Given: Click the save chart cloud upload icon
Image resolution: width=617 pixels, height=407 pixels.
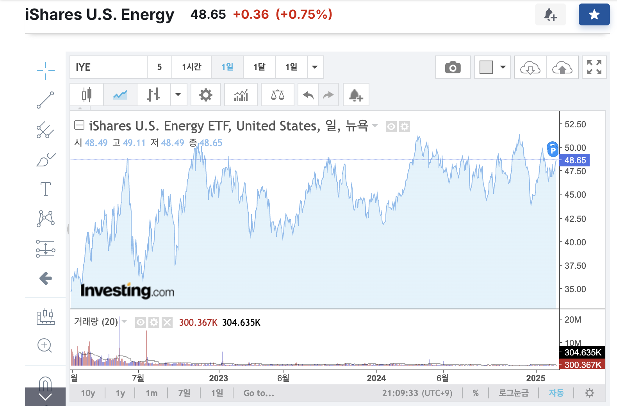Looking at the screenshot, I should point(562,67).
